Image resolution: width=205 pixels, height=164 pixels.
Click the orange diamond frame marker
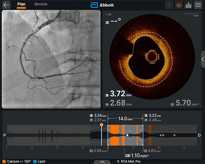[x=102, y=125]
